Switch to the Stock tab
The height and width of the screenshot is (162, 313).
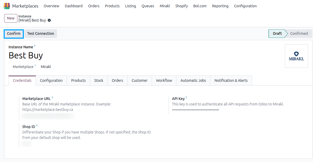(99, 80)
